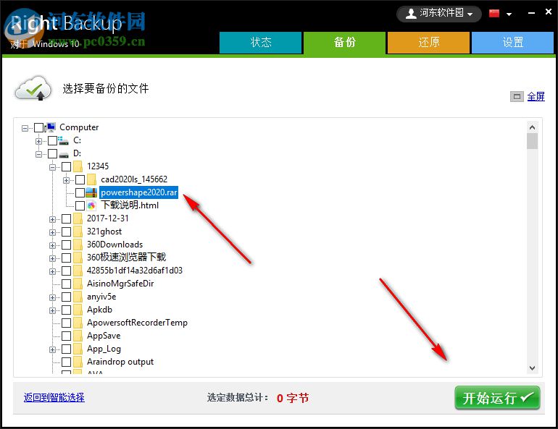Open the 河东软件园 account dropdown

coord(438,14)
